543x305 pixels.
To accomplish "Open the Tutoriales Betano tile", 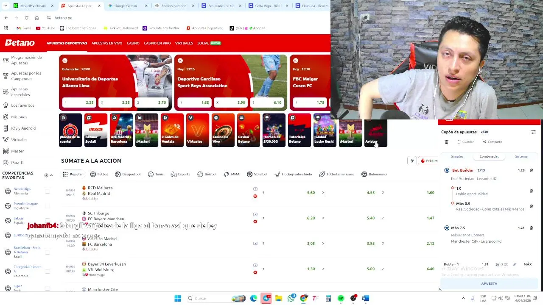I will coord(299,130).
